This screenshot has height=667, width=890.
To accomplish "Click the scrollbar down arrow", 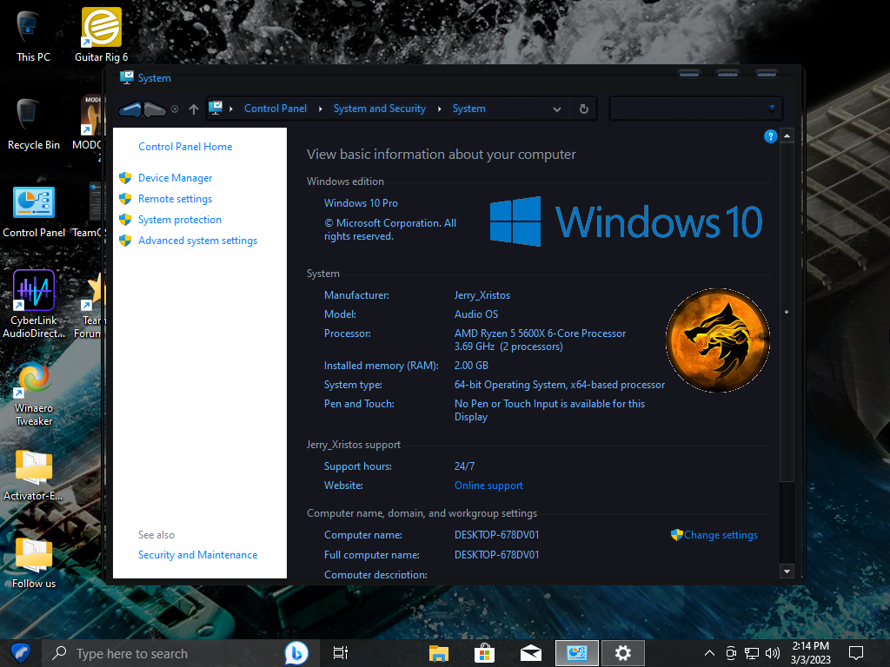I will pyautogui.click(x=787, y=571).
